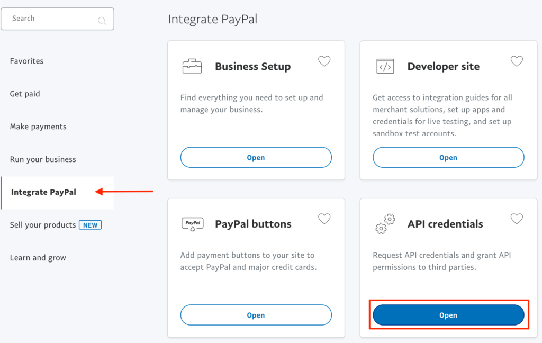Click into the Search input field
542x343 pixels.
57,19
